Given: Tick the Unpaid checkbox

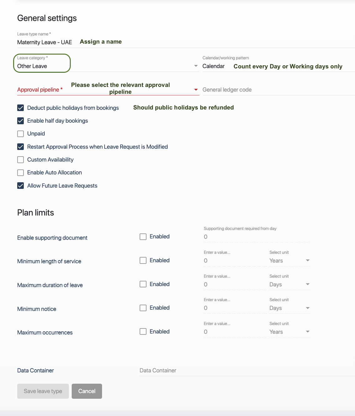Looking at the screenshot, I should tap(21, 134).
